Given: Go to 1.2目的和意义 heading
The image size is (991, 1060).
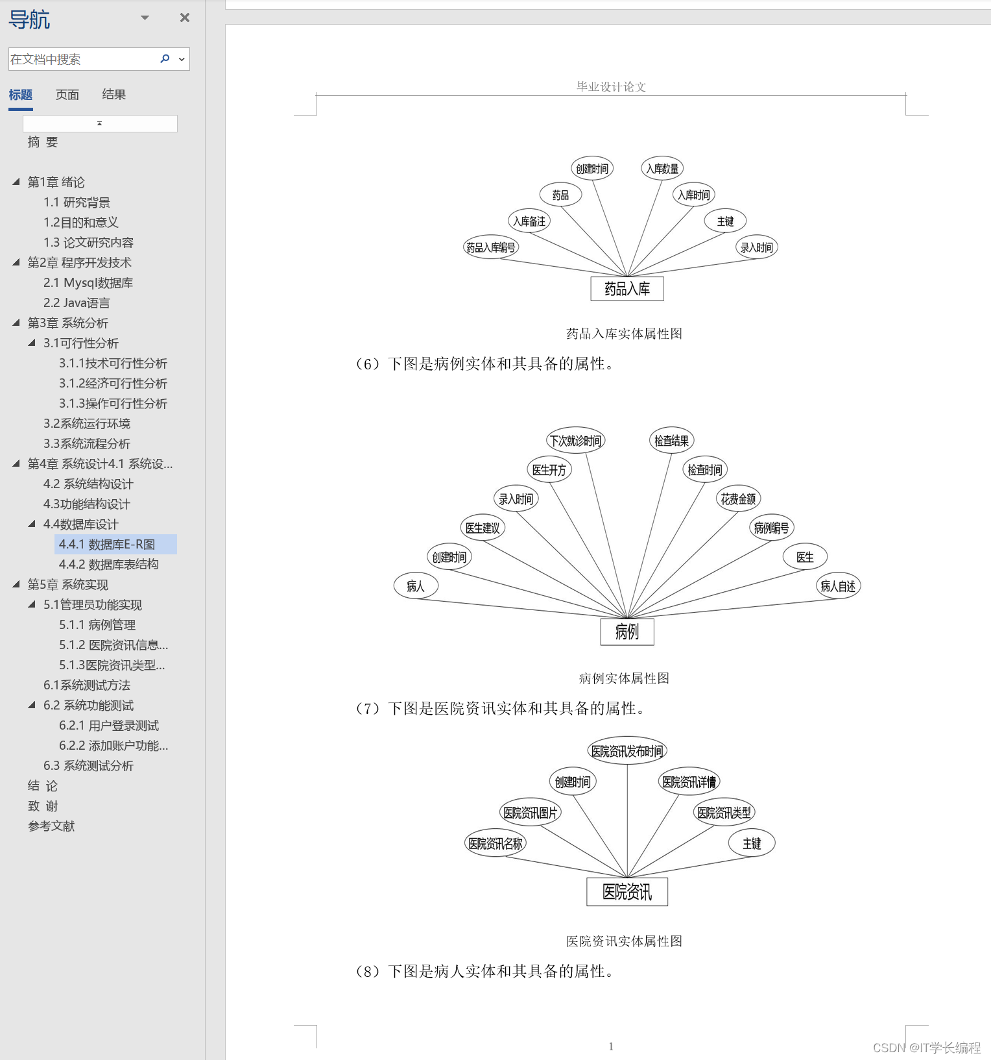Looking at the screenshot, I should [x=81, y=223].
